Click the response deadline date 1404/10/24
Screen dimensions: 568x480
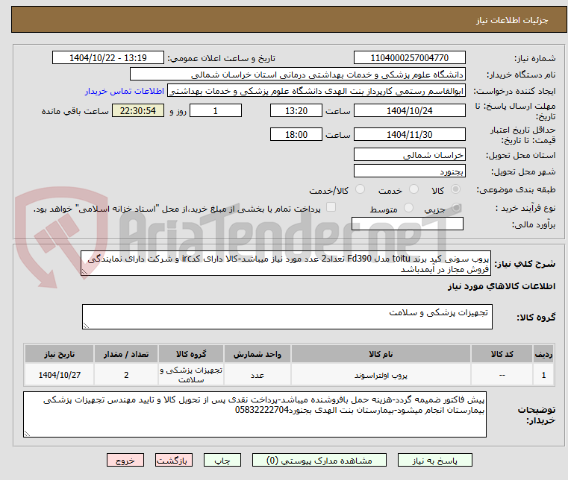point(409,110)
